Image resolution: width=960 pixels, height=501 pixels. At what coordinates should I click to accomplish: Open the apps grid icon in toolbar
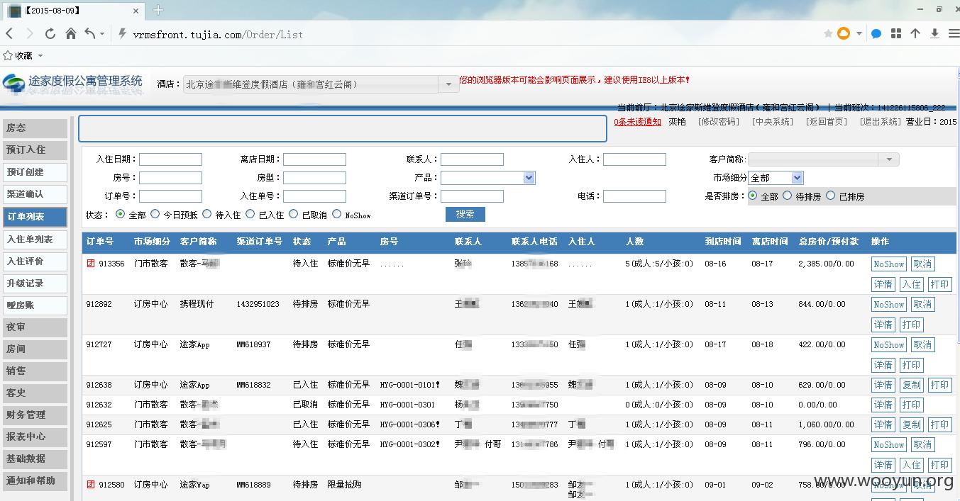896,33
